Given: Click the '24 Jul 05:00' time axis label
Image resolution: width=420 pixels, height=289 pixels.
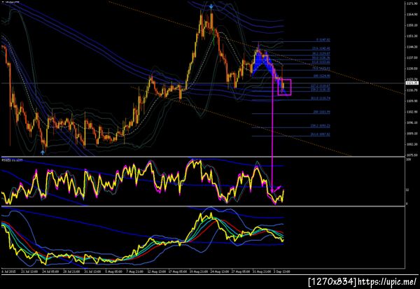Looking at the screenshot, I should pos(50,272).
